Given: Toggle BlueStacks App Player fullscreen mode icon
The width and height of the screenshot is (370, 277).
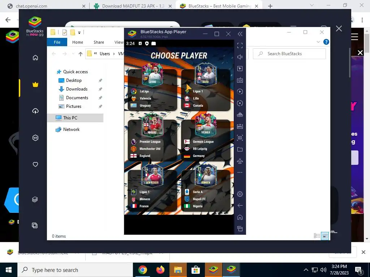Looking at the screenshot, I should click(240, 45).
